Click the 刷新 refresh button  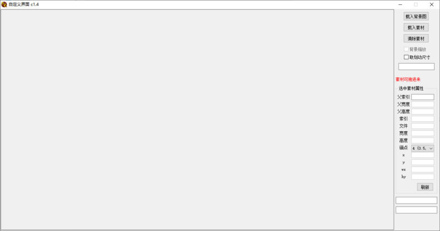point(425,187)
